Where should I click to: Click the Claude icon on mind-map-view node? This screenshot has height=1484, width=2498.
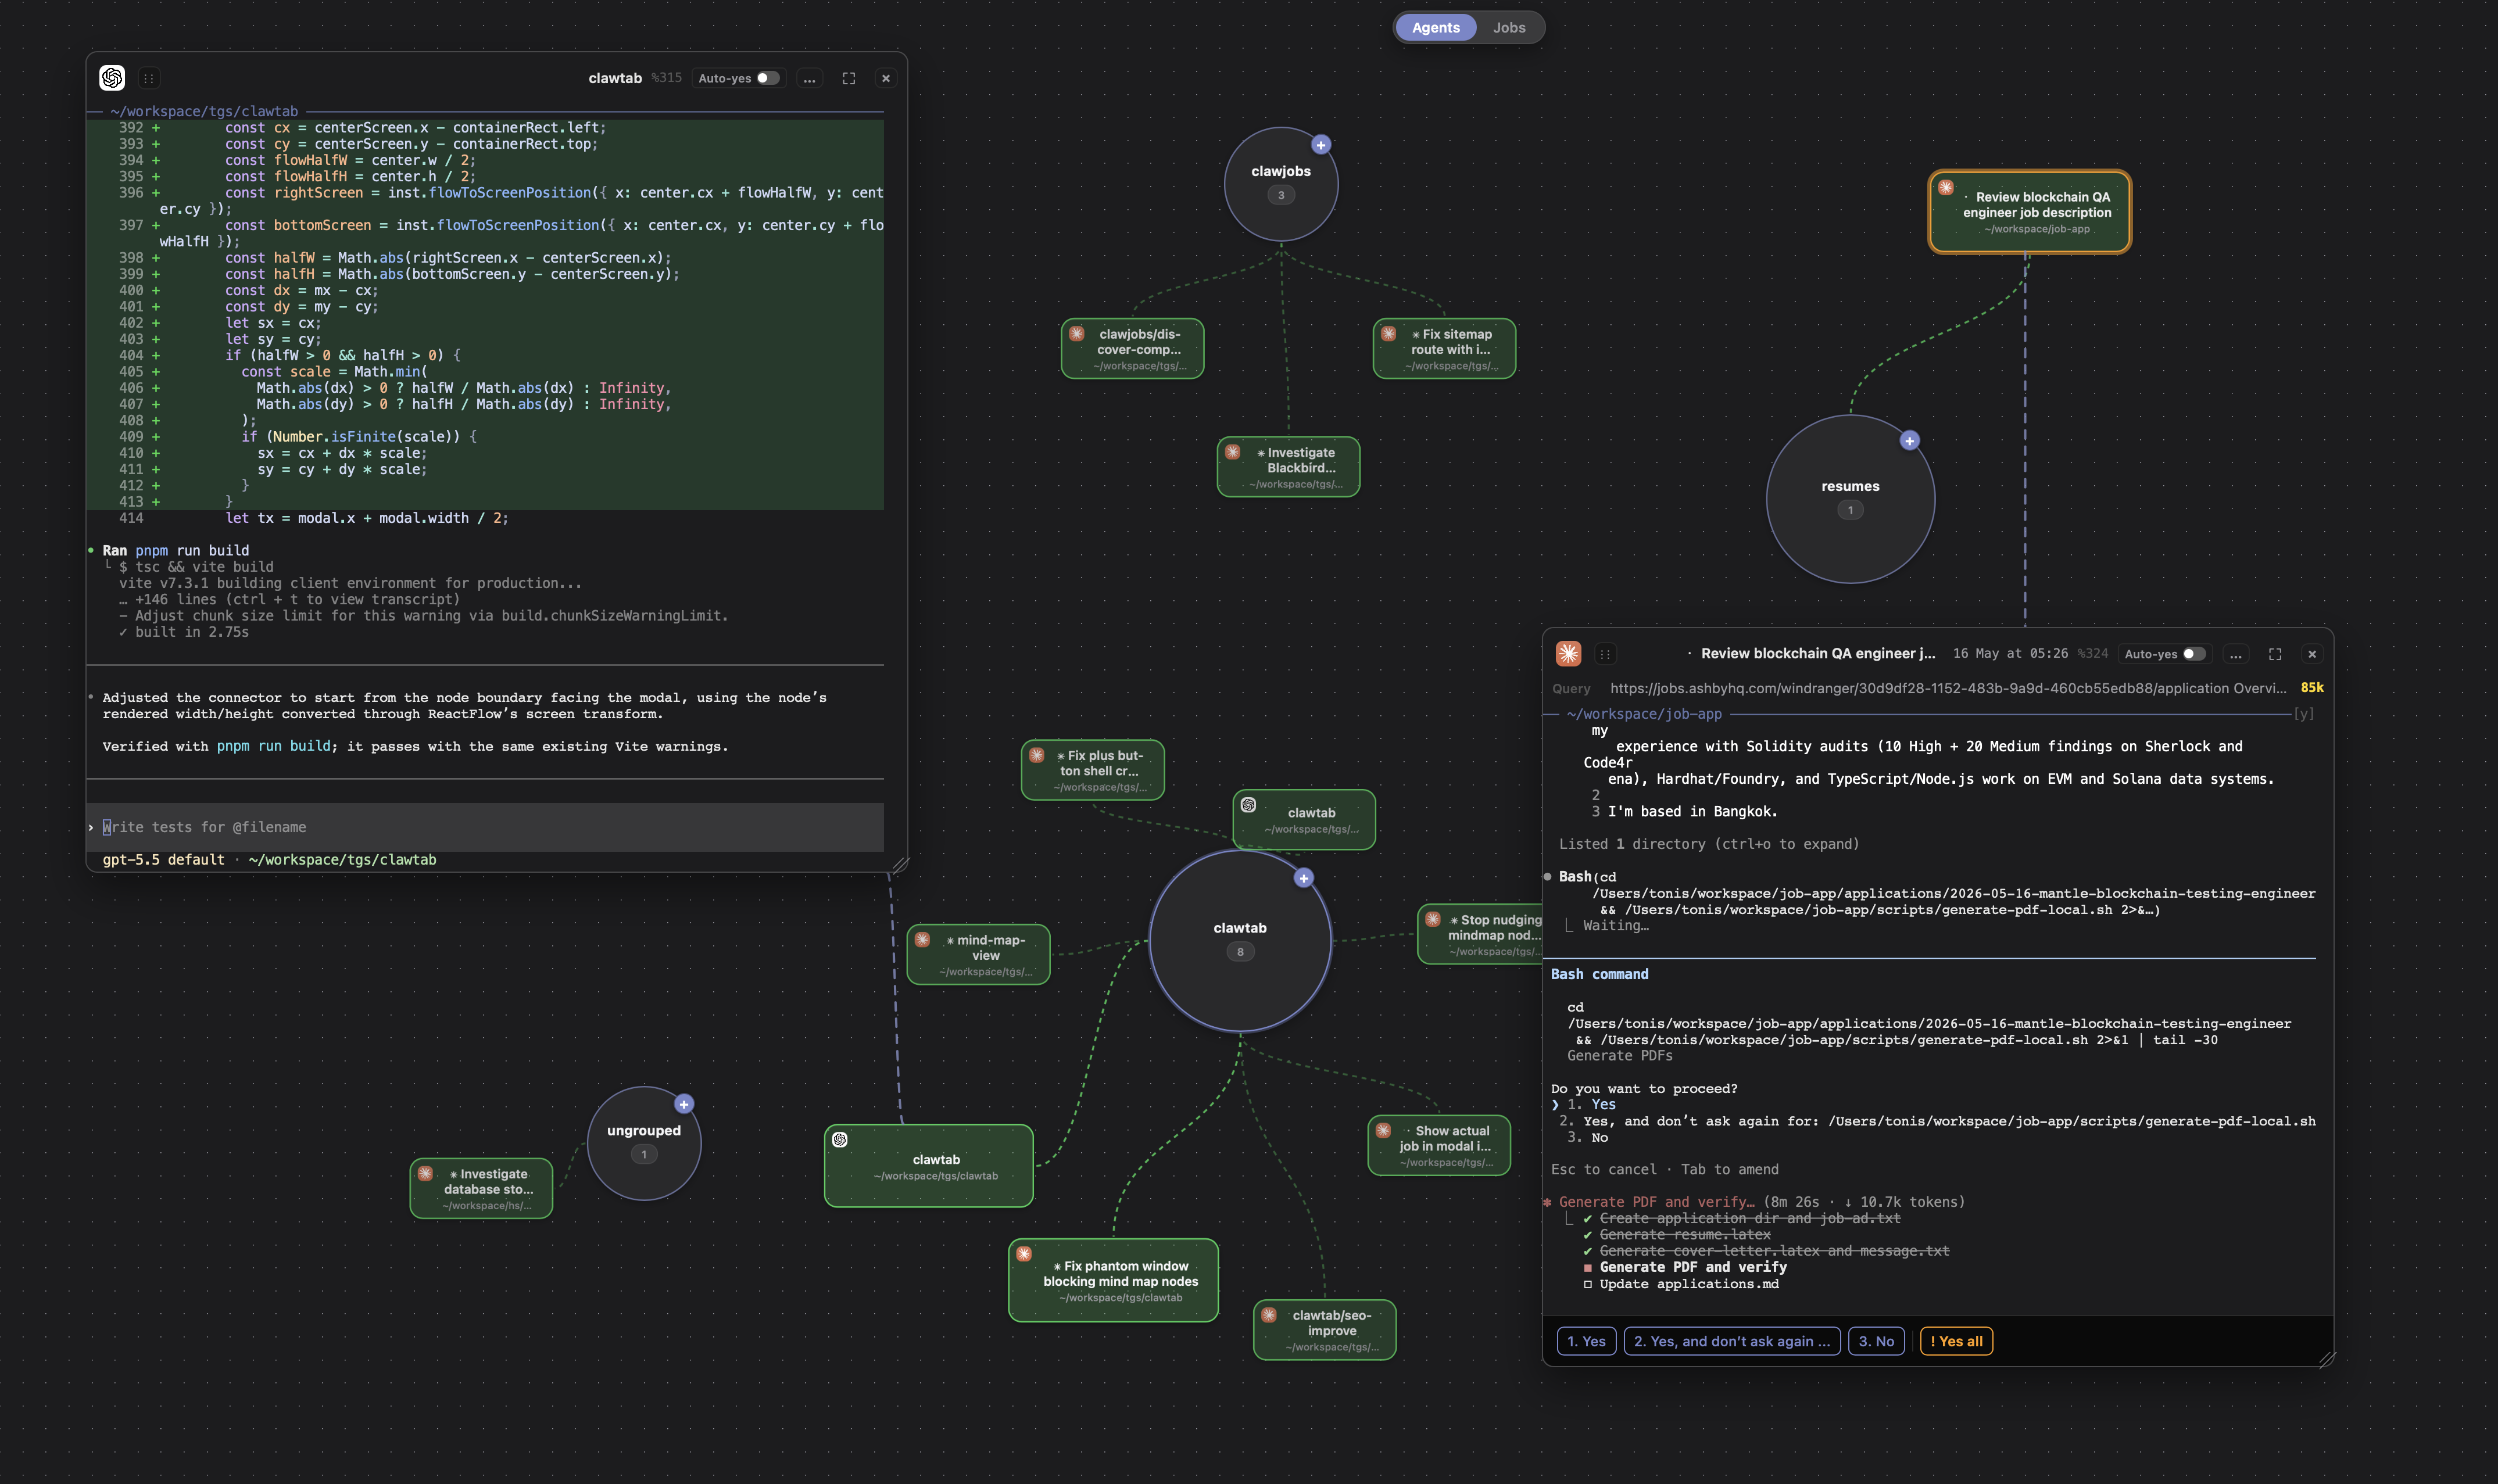pyautogui.click(x=923, y=940)
